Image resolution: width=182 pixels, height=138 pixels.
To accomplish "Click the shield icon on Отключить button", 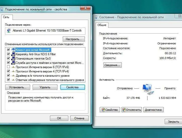I will click(124, 110).
